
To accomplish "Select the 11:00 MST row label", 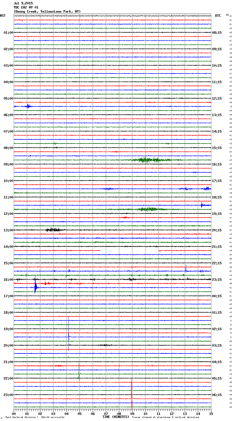I will pyautogui.click(x=8, y=197).
